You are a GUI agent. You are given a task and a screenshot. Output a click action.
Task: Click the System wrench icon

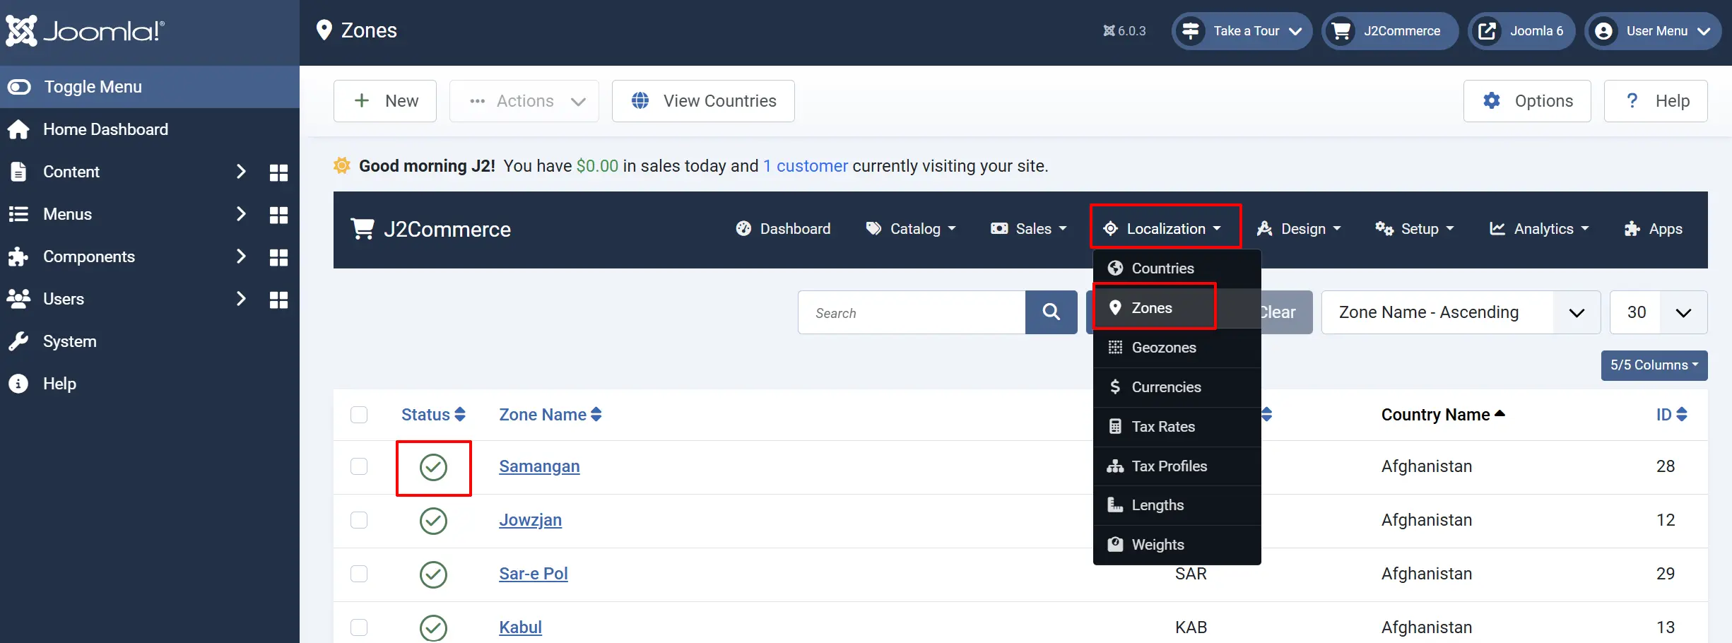click(18, 341)
